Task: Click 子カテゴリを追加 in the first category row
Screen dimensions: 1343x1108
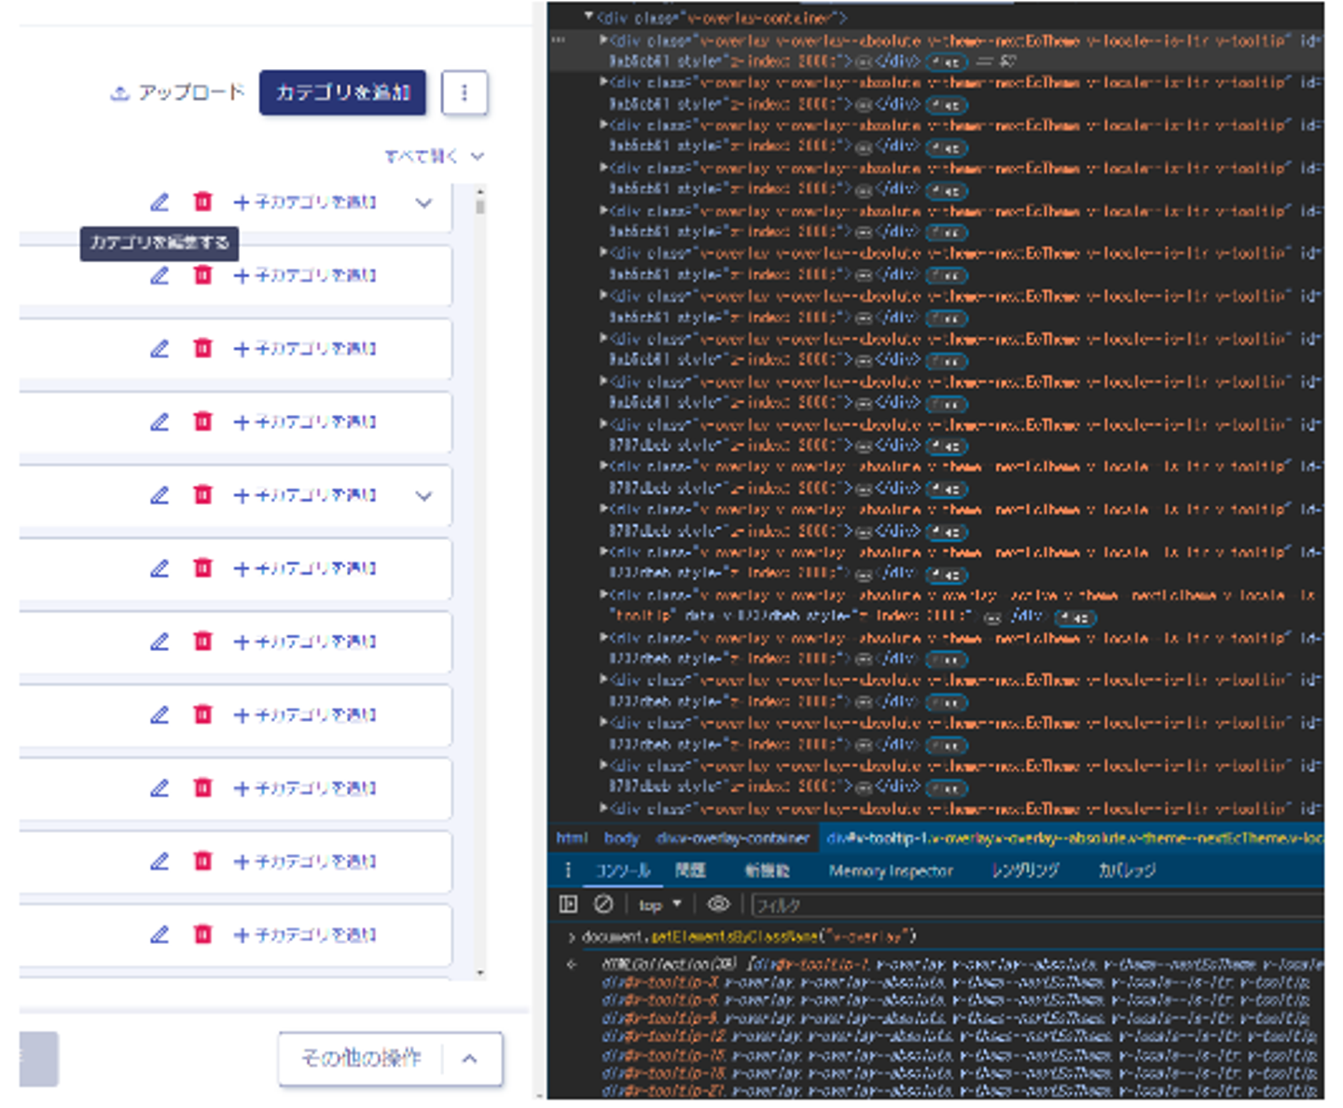Action: pyautogui.click(x=305, y=202)
